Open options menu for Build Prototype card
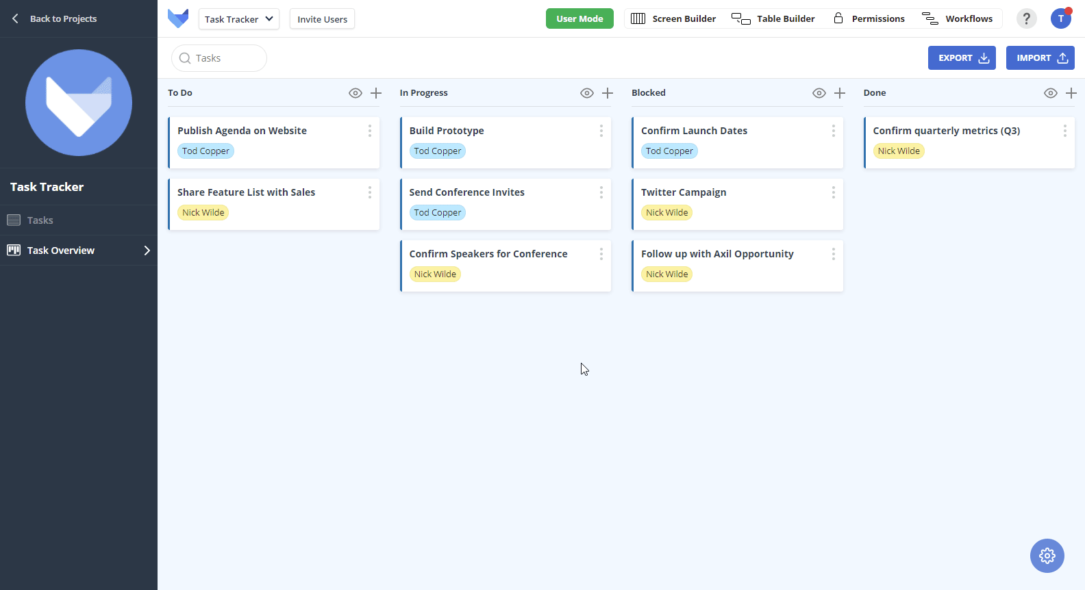1085x590 pixels. (601, 131)
